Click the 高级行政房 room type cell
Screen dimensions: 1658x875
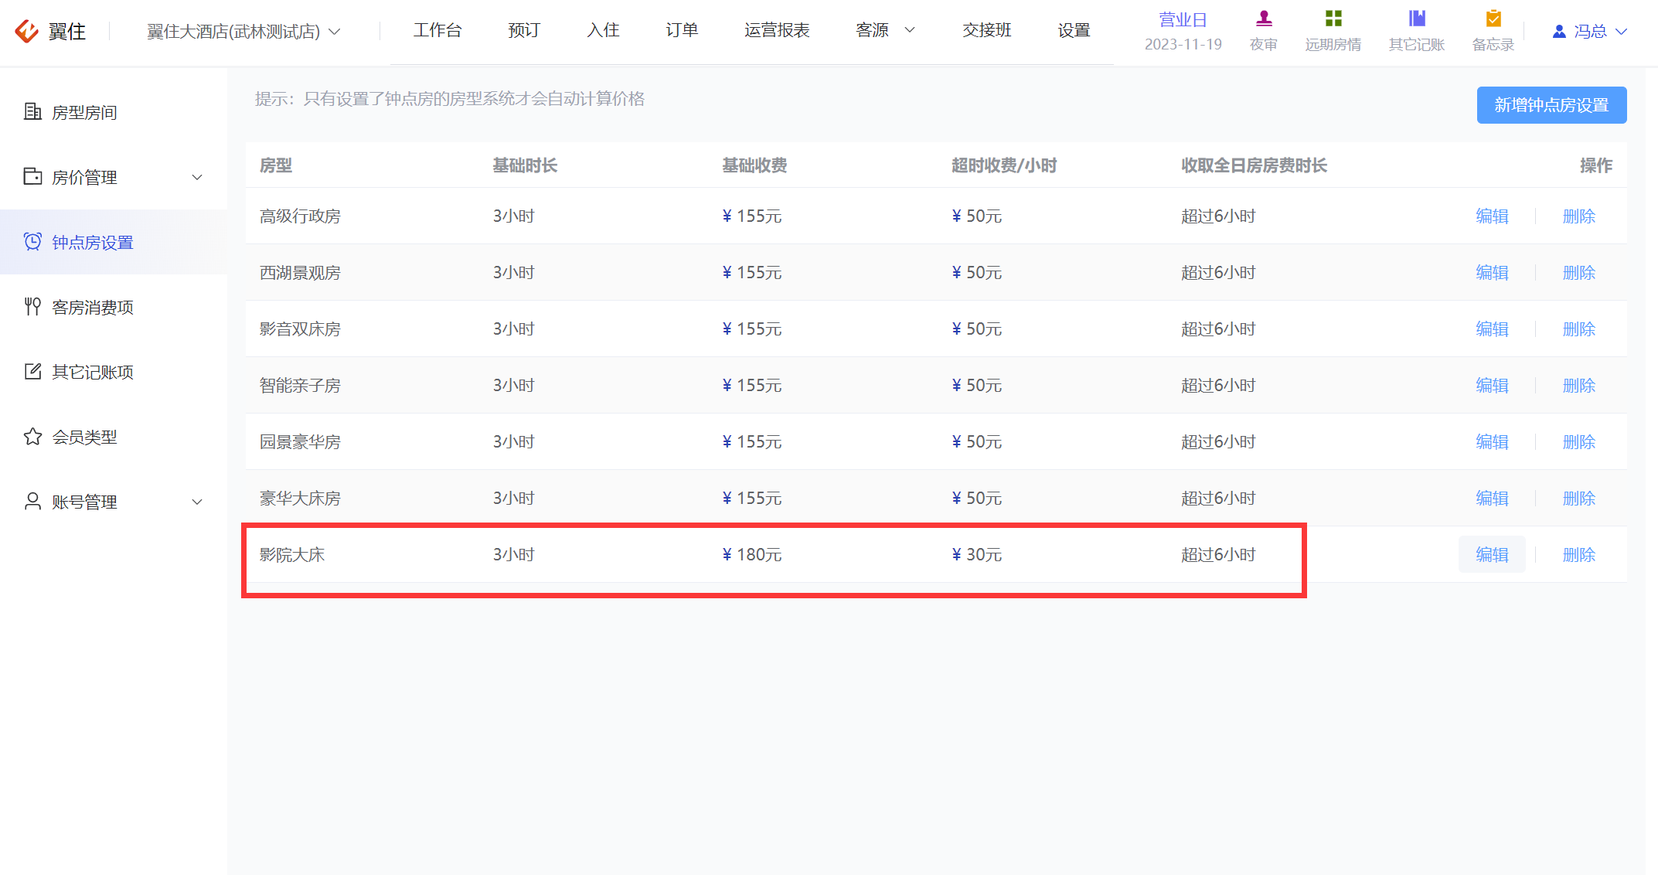[300, 216]
